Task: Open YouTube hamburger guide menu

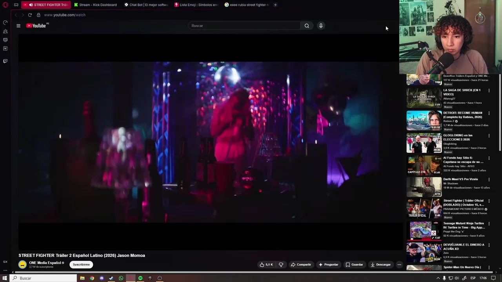Action: click(18, 26)
